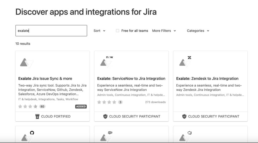Viewport: 258px width, 143px height.
Task: Click the 10 results count text
Action: coord(23,44)
